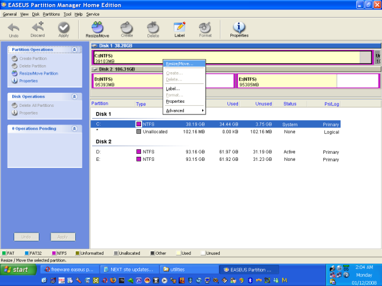Click the NTFS legend color swatch
The width and height of the screenshot is (382, 286).
(x=54, y=253)
